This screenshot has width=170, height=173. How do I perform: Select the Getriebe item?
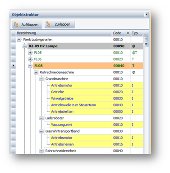coord(57,92)
